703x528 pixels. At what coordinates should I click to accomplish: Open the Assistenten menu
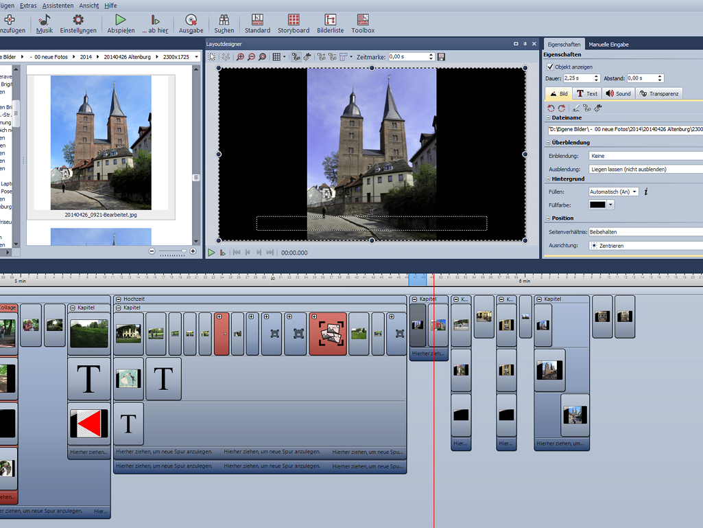58,5
